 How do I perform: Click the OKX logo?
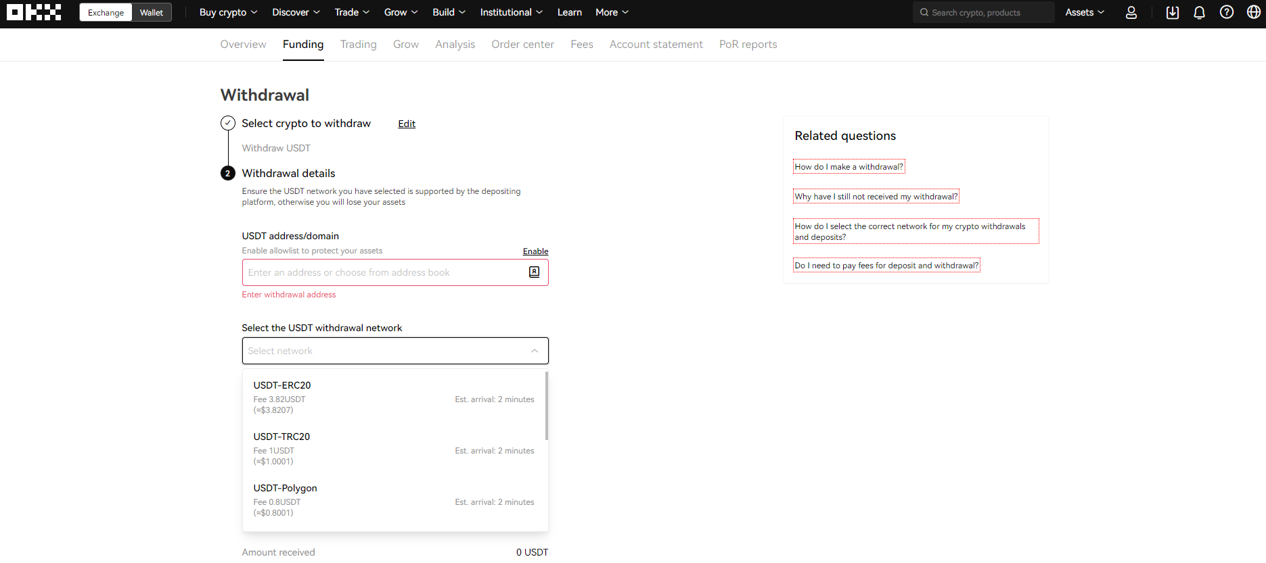coord(34,12)
